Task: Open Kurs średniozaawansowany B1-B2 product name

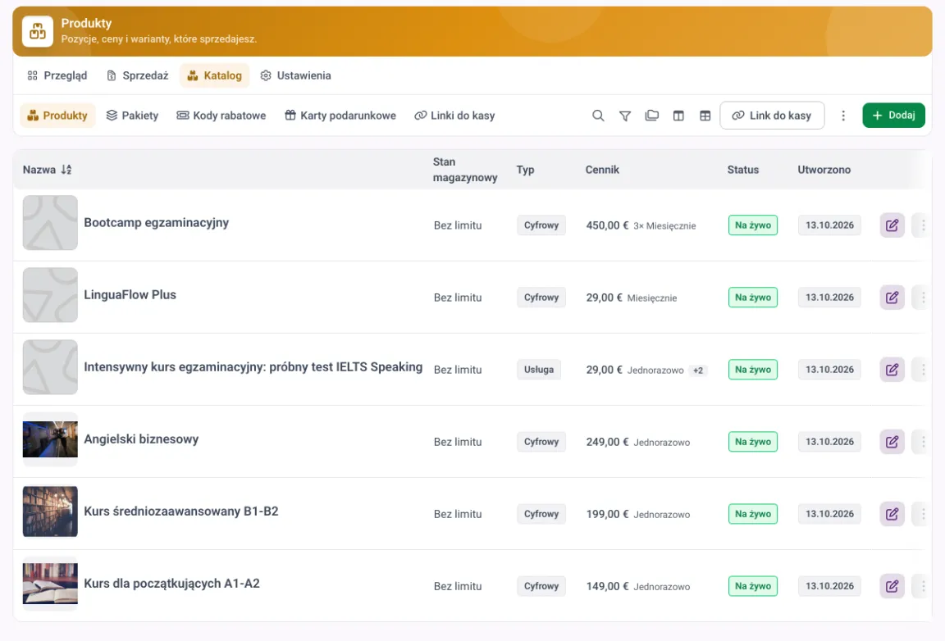Action: pos(180,511)
